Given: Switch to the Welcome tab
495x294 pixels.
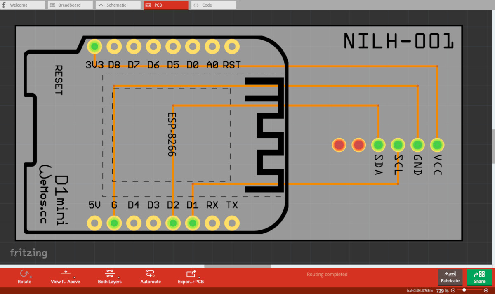Looking at the screenshot, I should [23, 5].
